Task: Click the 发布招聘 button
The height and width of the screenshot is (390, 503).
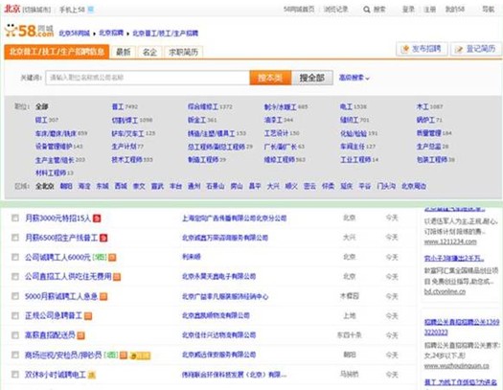Action: point(422,49)
